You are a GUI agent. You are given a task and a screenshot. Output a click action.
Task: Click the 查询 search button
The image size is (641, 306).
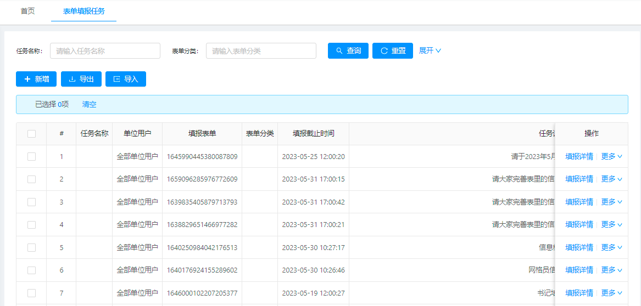[348, 51]
